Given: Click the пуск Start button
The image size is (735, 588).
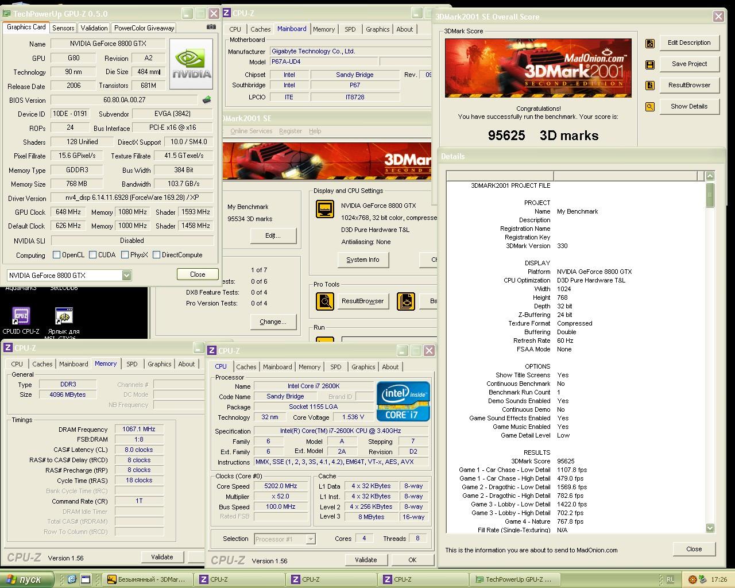Looking at the screenshot, I should coord(28,579).
